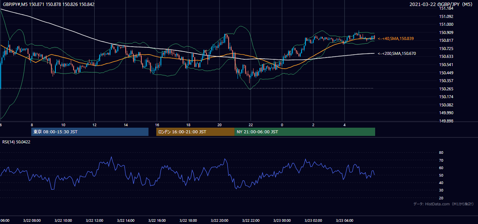
Task: Click the 3/22 22:00 date axis label
Action: pos(251,221)
